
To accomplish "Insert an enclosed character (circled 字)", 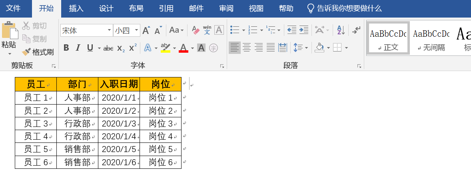I will 213,48.
